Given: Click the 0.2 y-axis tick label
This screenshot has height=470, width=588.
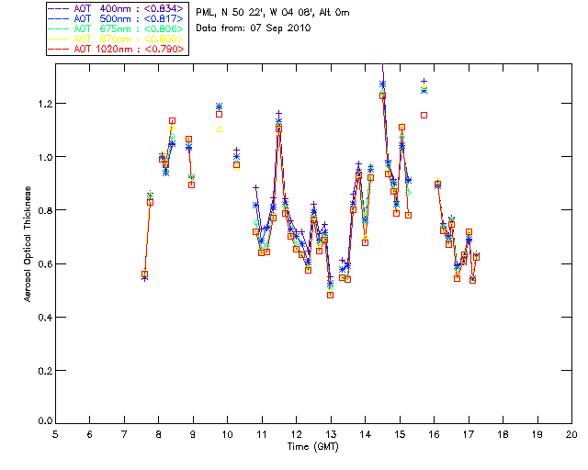Looking at the screenshot, I should tap(45, 371).
